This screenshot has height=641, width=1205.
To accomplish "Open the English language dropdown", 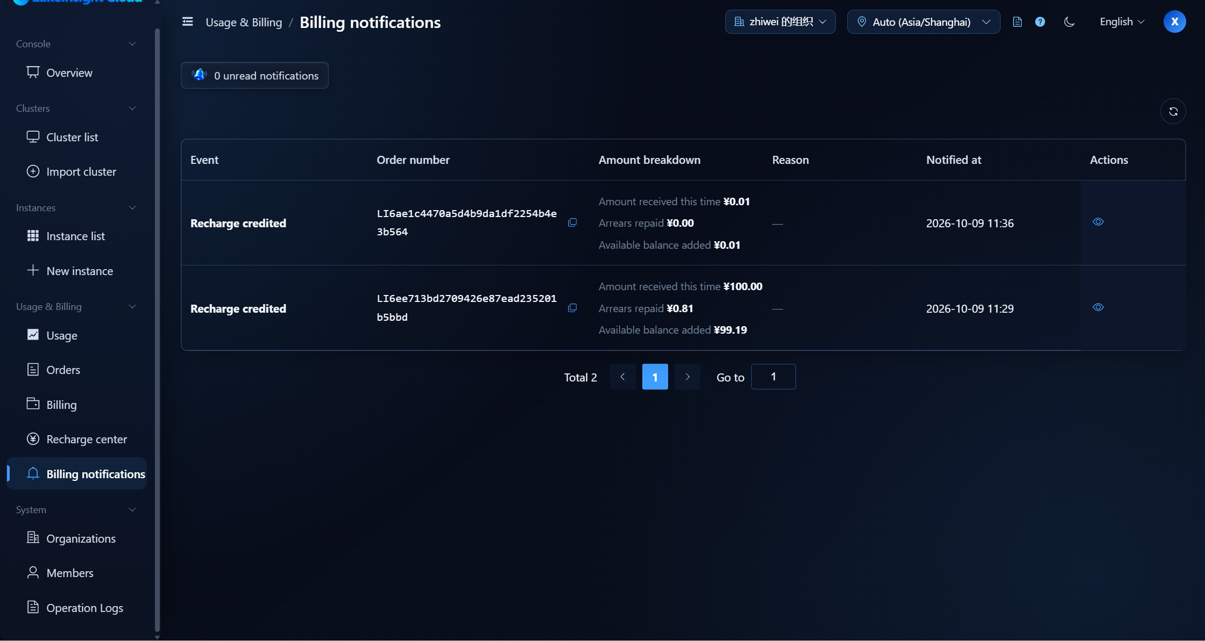I will pos(1122,21).
